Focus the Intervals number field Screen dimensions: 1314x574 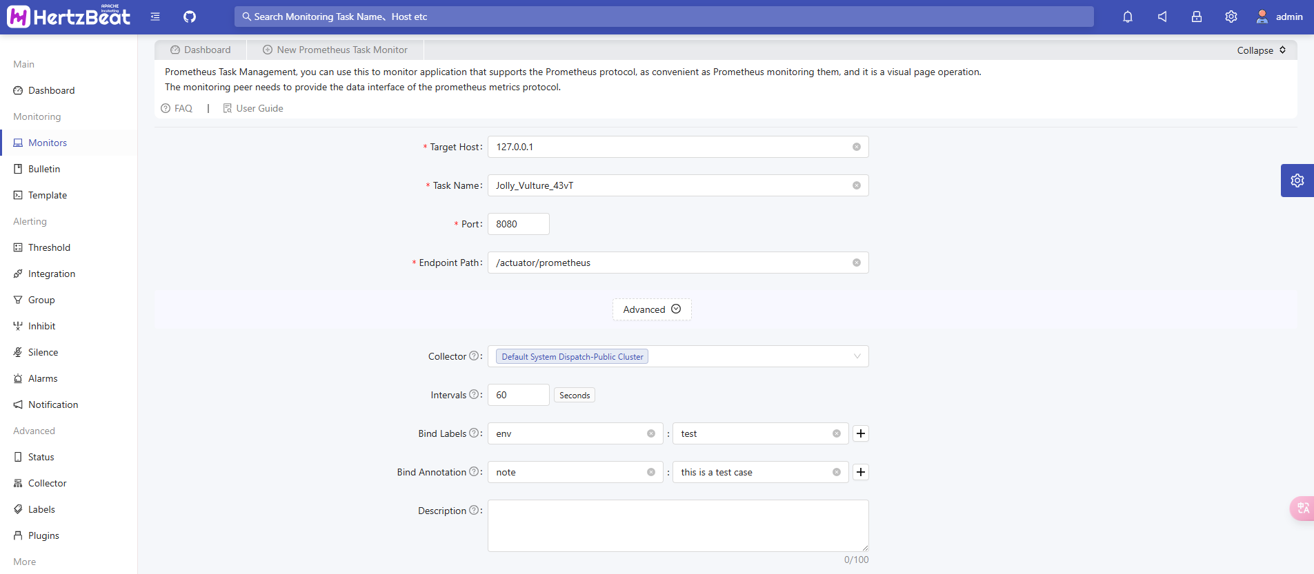518,395
